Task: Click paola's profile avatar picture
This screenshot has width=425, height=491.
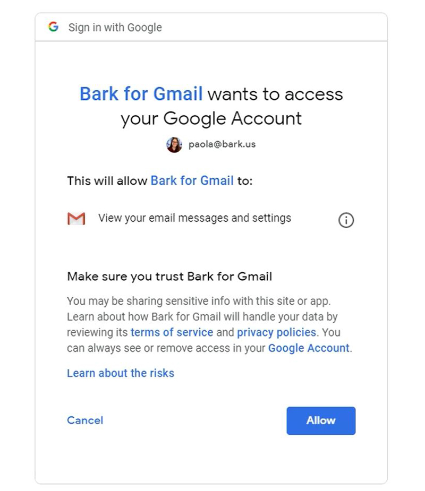Action: pos(174,145)
